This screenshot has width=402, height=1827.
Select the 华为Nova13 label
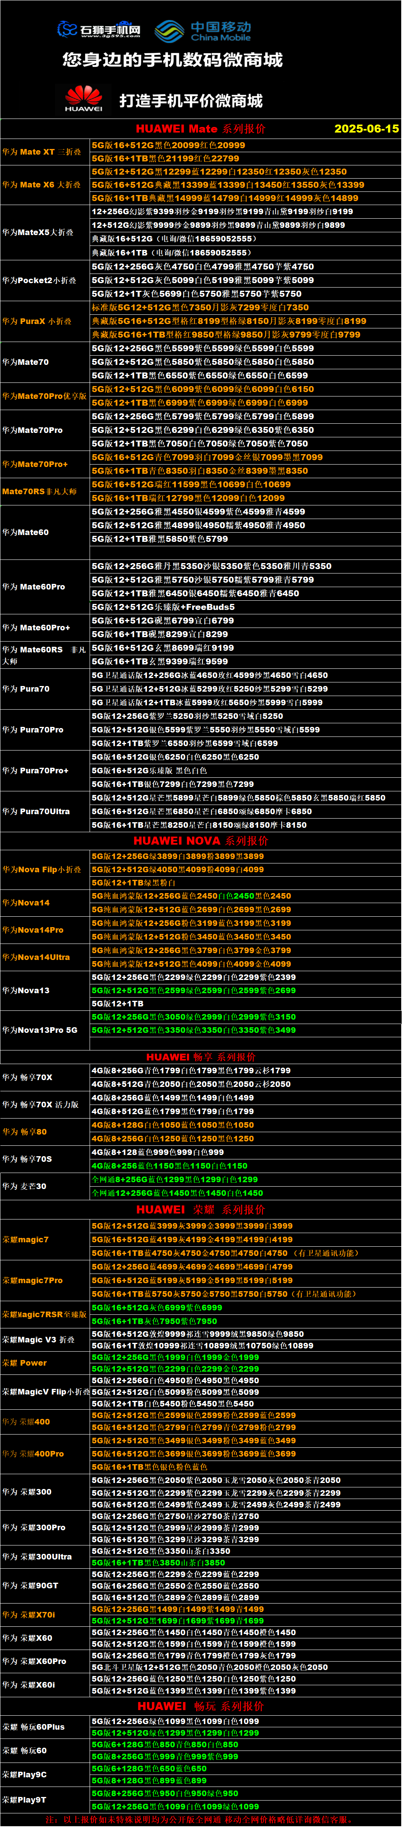[x=26, y=990]
